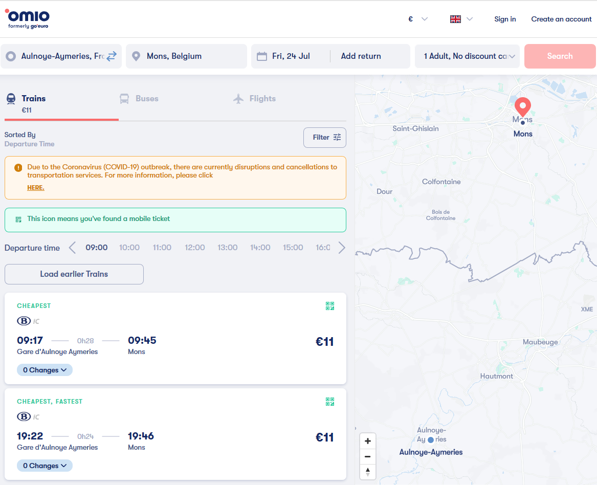Image resolution: width=597 pixels, height=485 pixels.
Task: Click the HERE link in the COVID-19 banner
Action: tap(35, 187)
